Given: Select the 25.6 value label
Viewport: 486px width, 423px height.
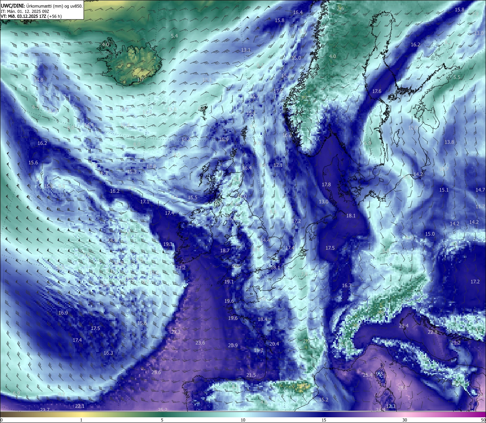Looking at the screenshot, I should (x=156, y=372).
